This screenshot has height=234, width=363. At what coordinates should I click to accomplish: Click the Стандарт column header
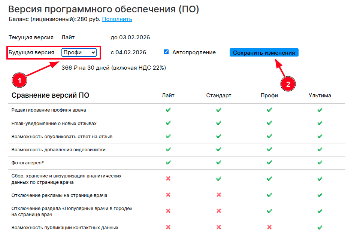pos(219,95)
